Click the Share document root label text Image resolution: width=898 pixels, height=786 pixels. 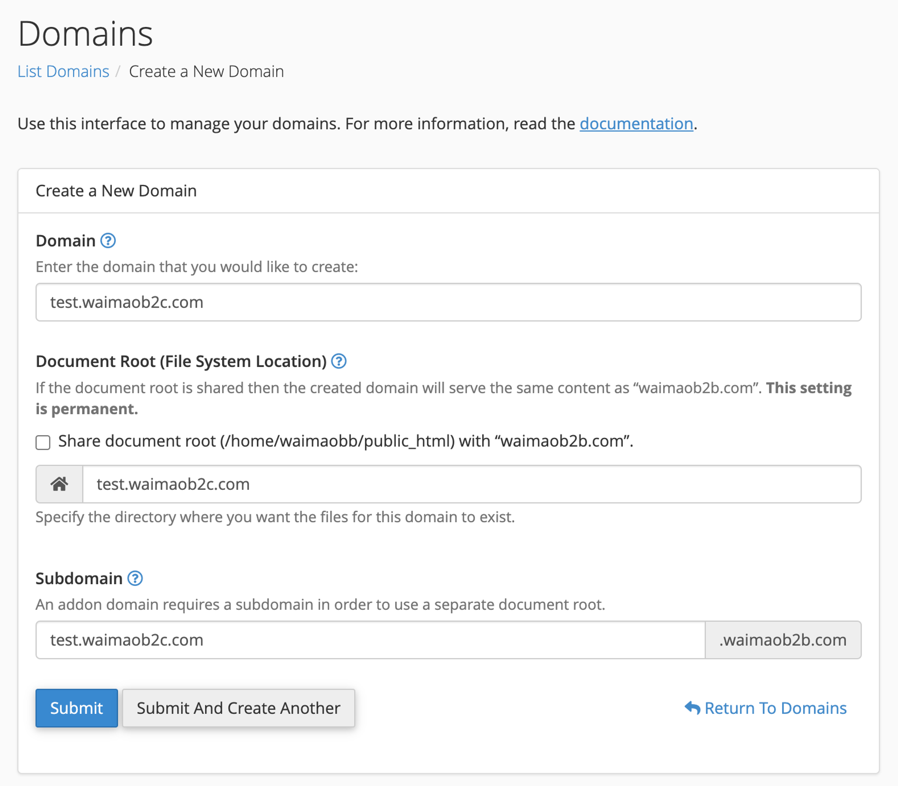point(345,441)
